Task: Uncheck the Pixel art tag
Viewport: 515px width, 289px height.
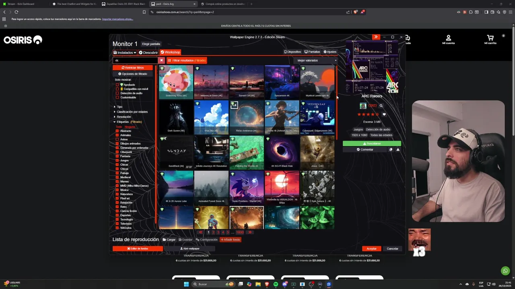Action: tap(117, 198)
